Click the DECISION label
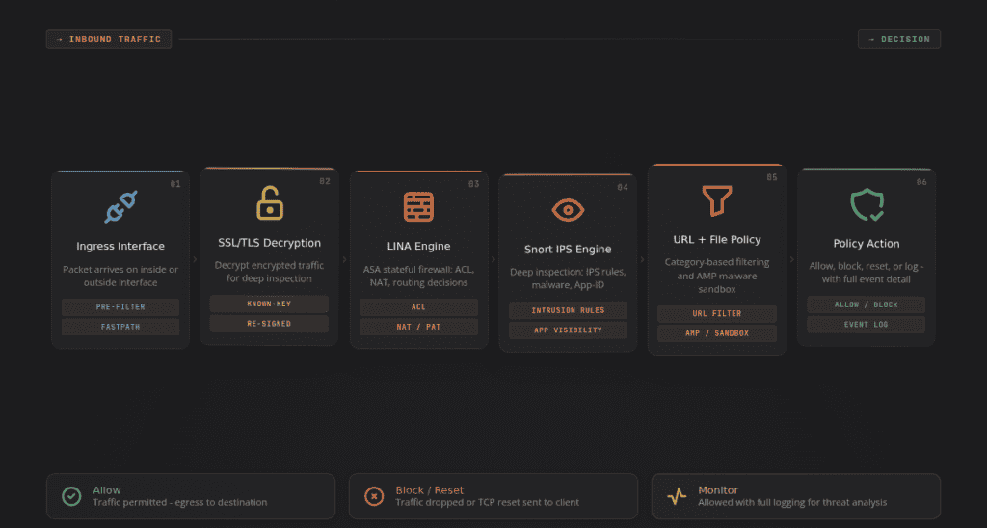Viewport: 987px width, 528px height. tap(899, 39)
